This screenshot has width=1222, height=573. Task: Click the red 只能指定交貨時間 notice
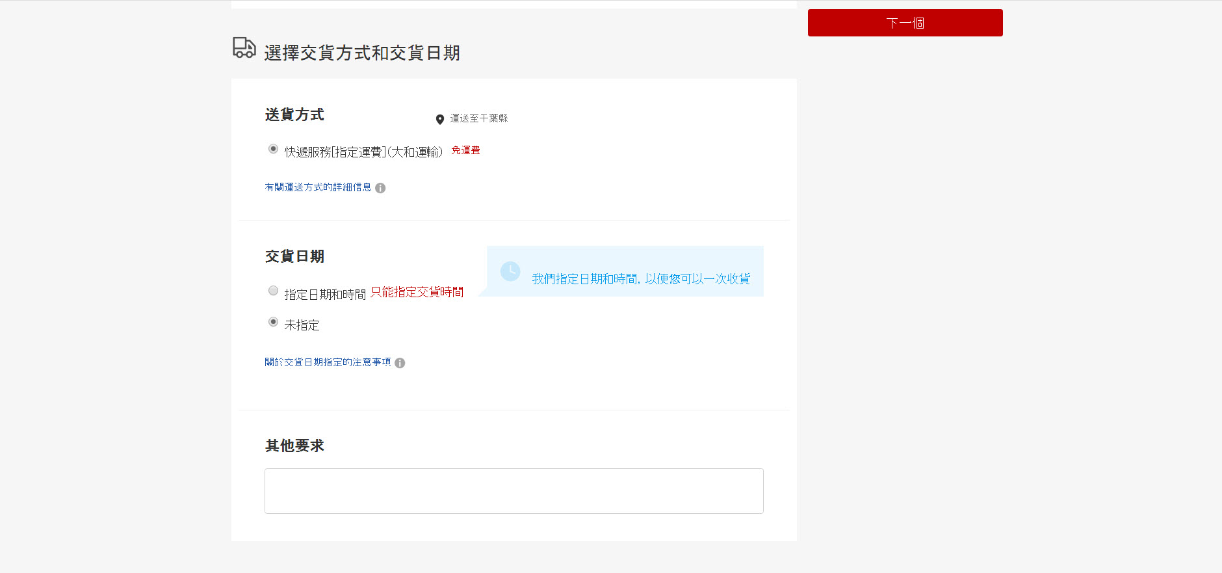point(417,292)
